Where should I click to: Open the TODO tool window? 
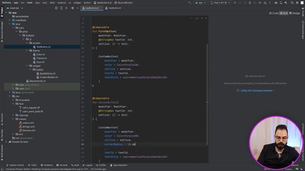[x=32, y=165]
